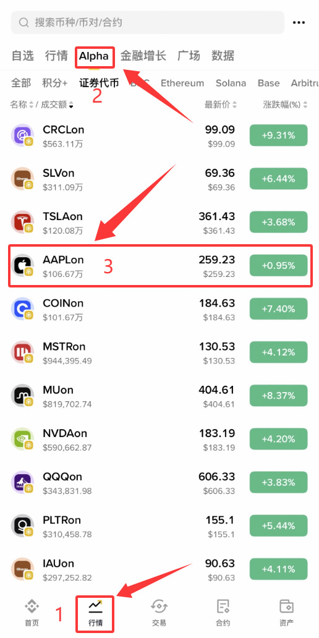The image size is (319, 638).
Task: Tap the search magnifier icon
Action: point(24,22)
